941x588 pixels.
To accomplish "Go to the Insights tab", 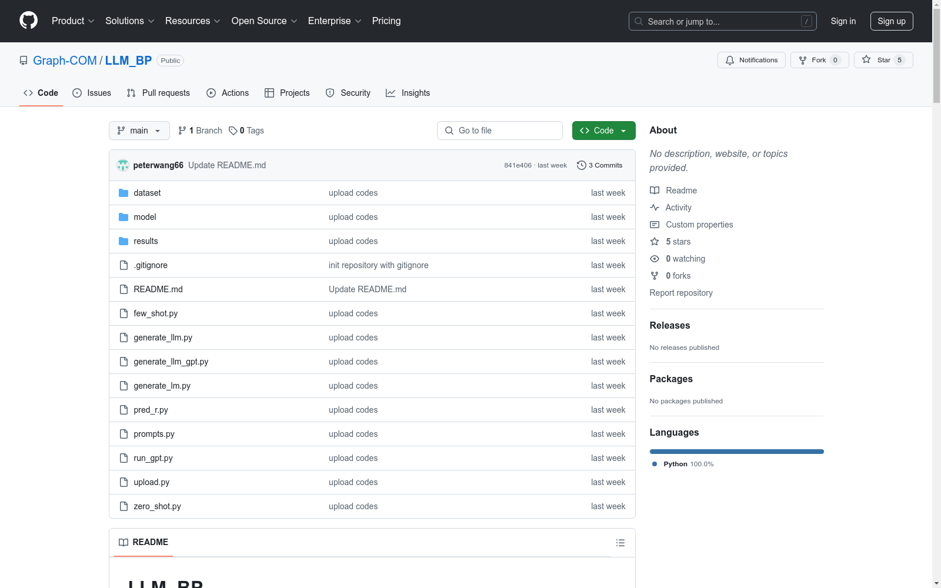I will 408,93.
